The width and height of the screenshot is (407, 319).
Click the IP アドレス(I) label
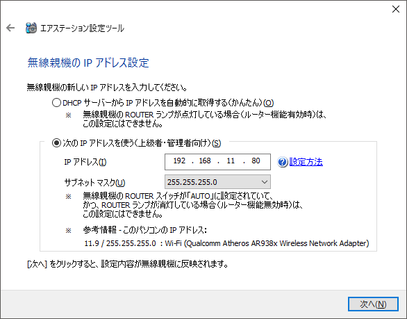(x=85, y=162)
